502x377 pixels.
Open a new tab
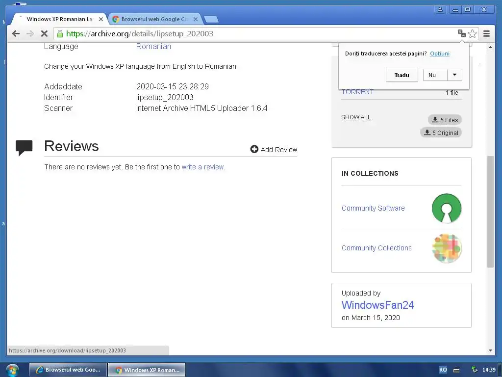211,19
